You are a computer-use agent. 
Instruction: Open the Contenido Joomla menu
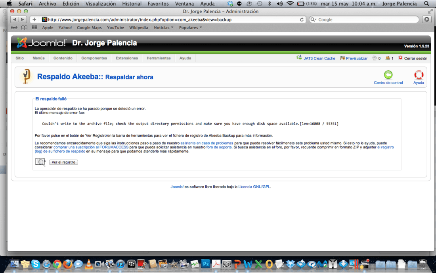coord(63,58)
